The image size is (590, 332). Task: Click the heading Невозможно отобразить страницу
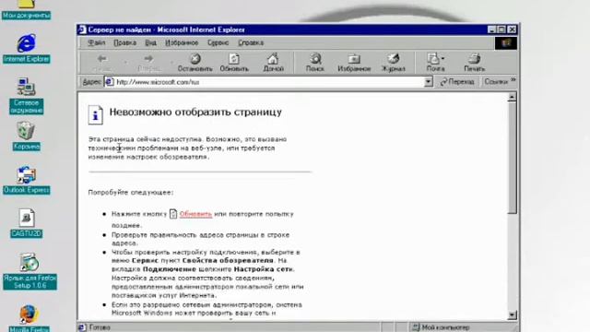tap(195, 112)
